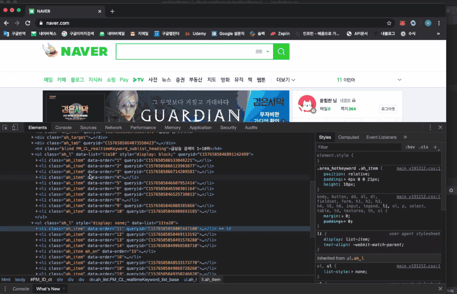Switch to the Console tab
The image size is (457, 294).
tap(63, 127)
